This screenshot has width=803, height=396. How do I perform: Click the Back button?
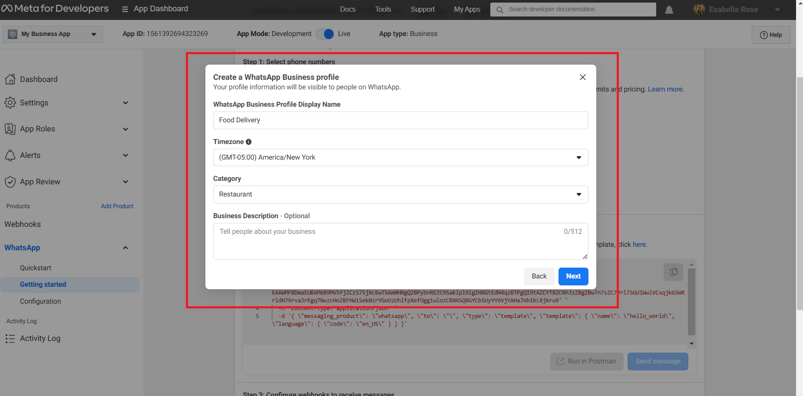pyautogui.click(x=539, y=276)
